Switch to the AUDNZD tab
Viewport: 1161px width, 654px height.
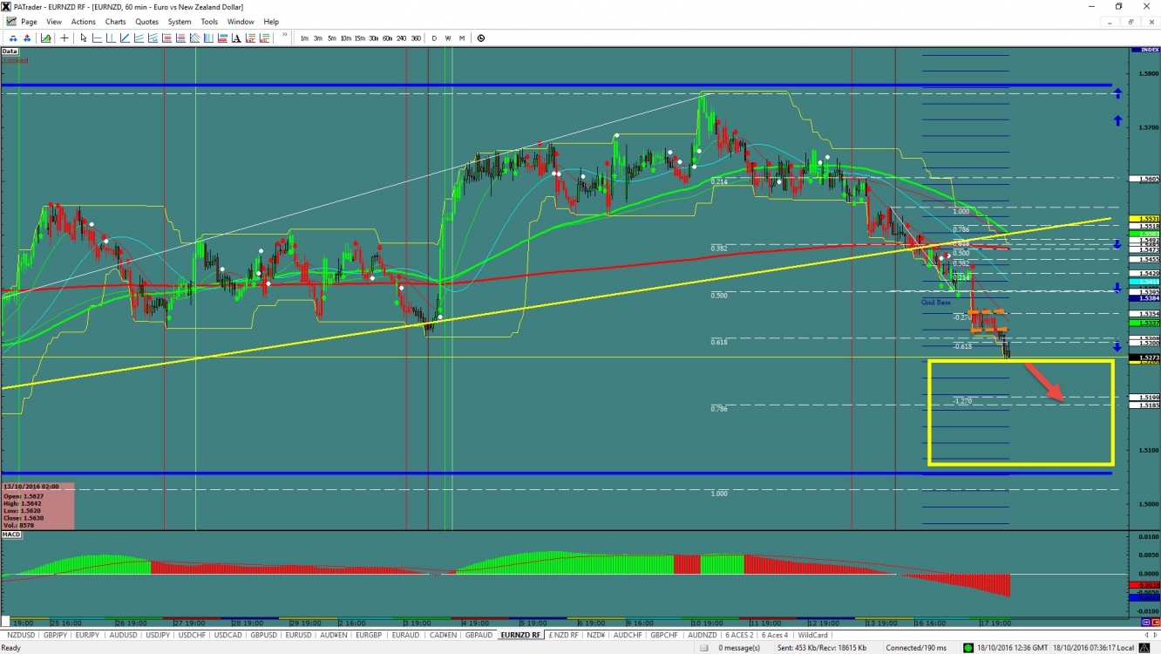click(702, 635)
